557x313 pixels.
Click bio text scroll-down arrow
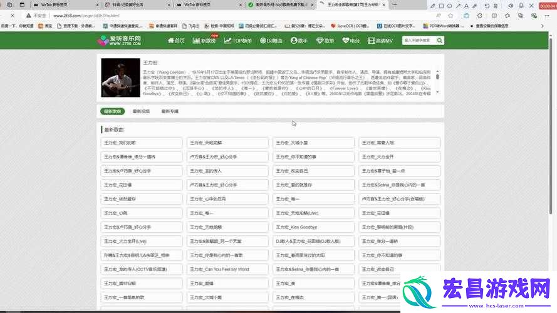pos(437,92)
